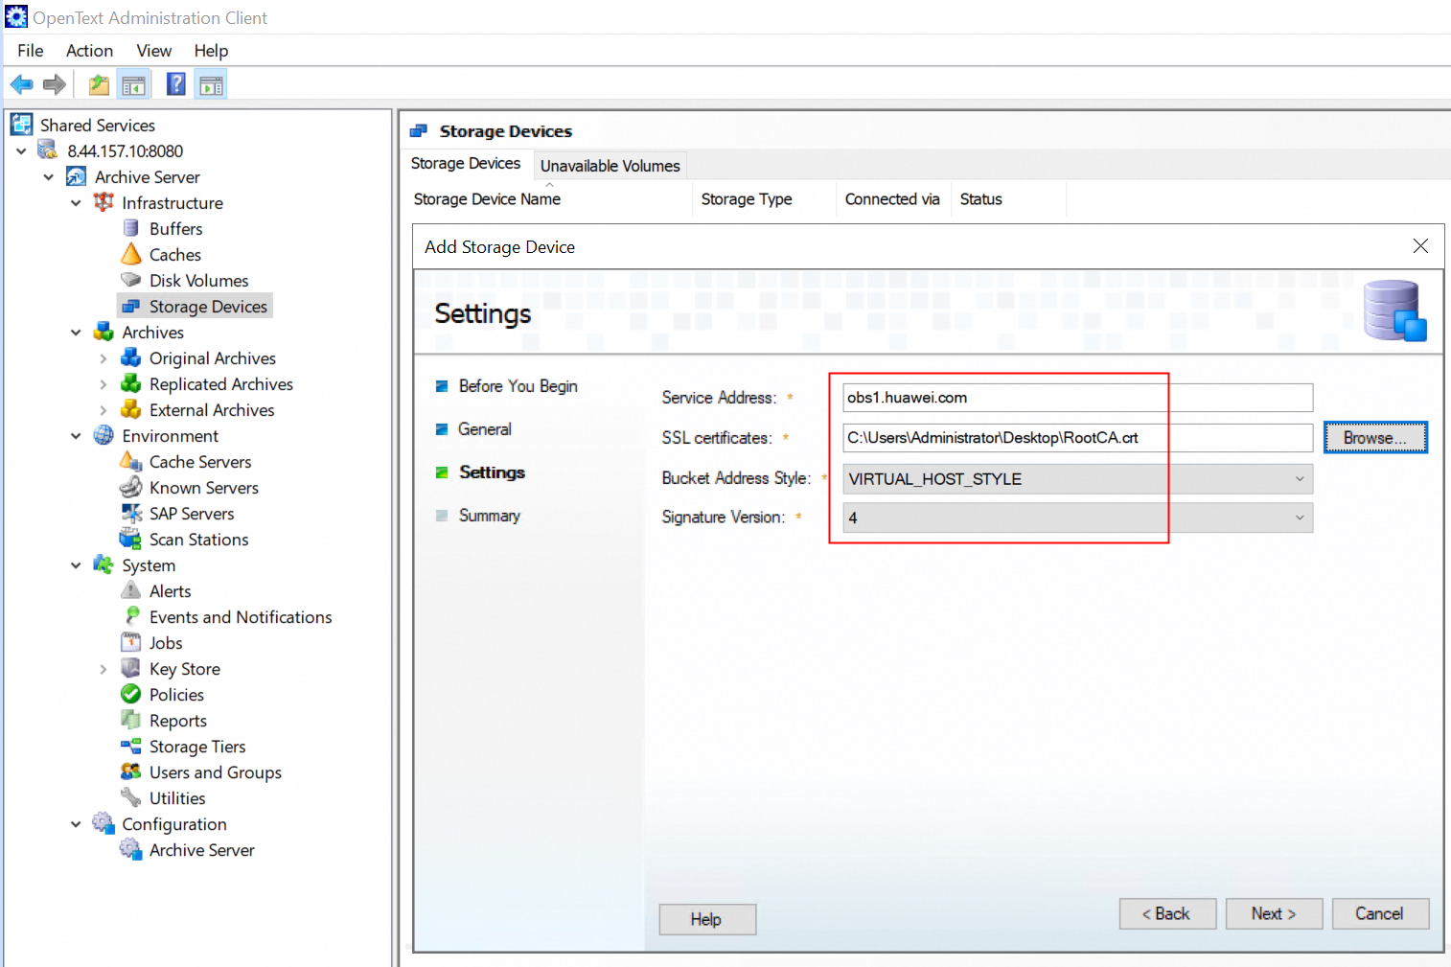Click the Back button in the wizard
This screenshot has width=1451, height=967.
(x=1167, y=914)
